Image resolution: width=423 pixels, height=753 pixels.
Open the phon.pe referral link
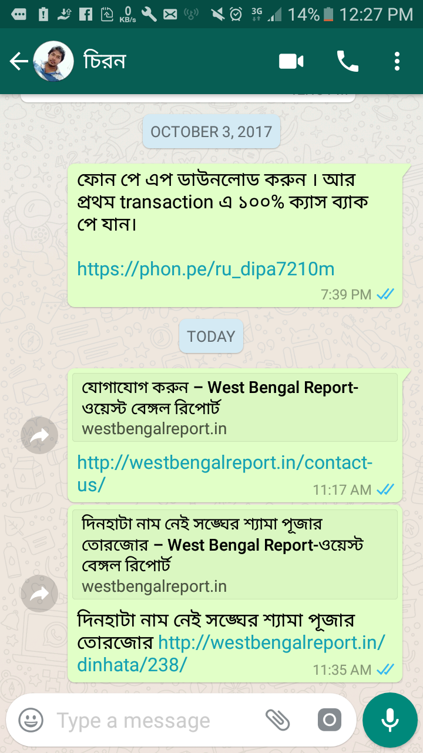tap(206, 269)
